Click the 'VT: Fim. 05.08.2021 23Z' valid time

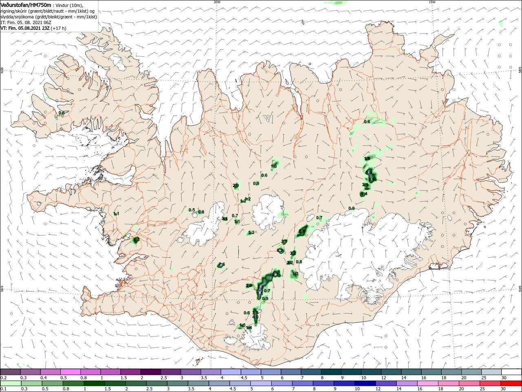click(25, 28)
